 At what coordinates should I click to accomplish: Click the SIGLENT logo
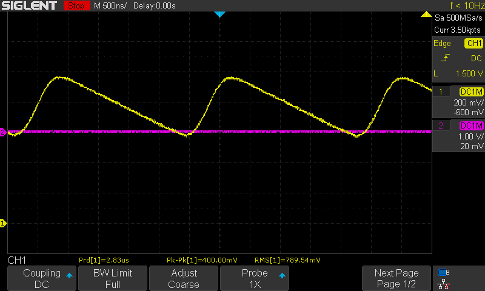click(29, 5)
